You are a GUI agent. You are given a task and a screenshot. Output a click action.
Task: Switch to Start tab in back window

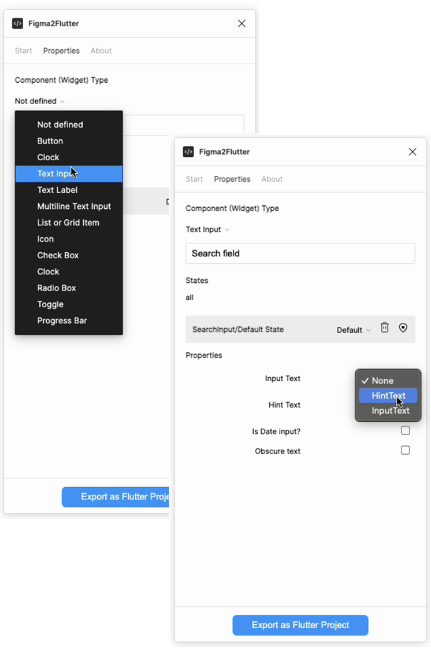(24, 51)
